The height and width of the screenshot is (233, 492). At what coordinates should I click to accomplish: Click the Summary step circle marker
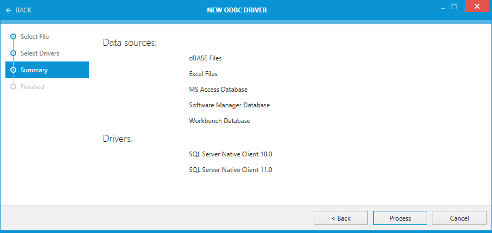13,70
